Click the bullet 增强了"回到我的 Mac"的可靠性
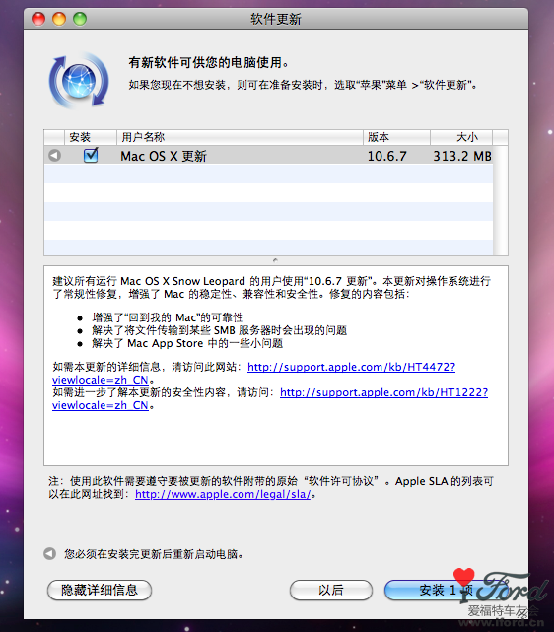The width and height of the screenshot is (554, 632). (168, 317)
